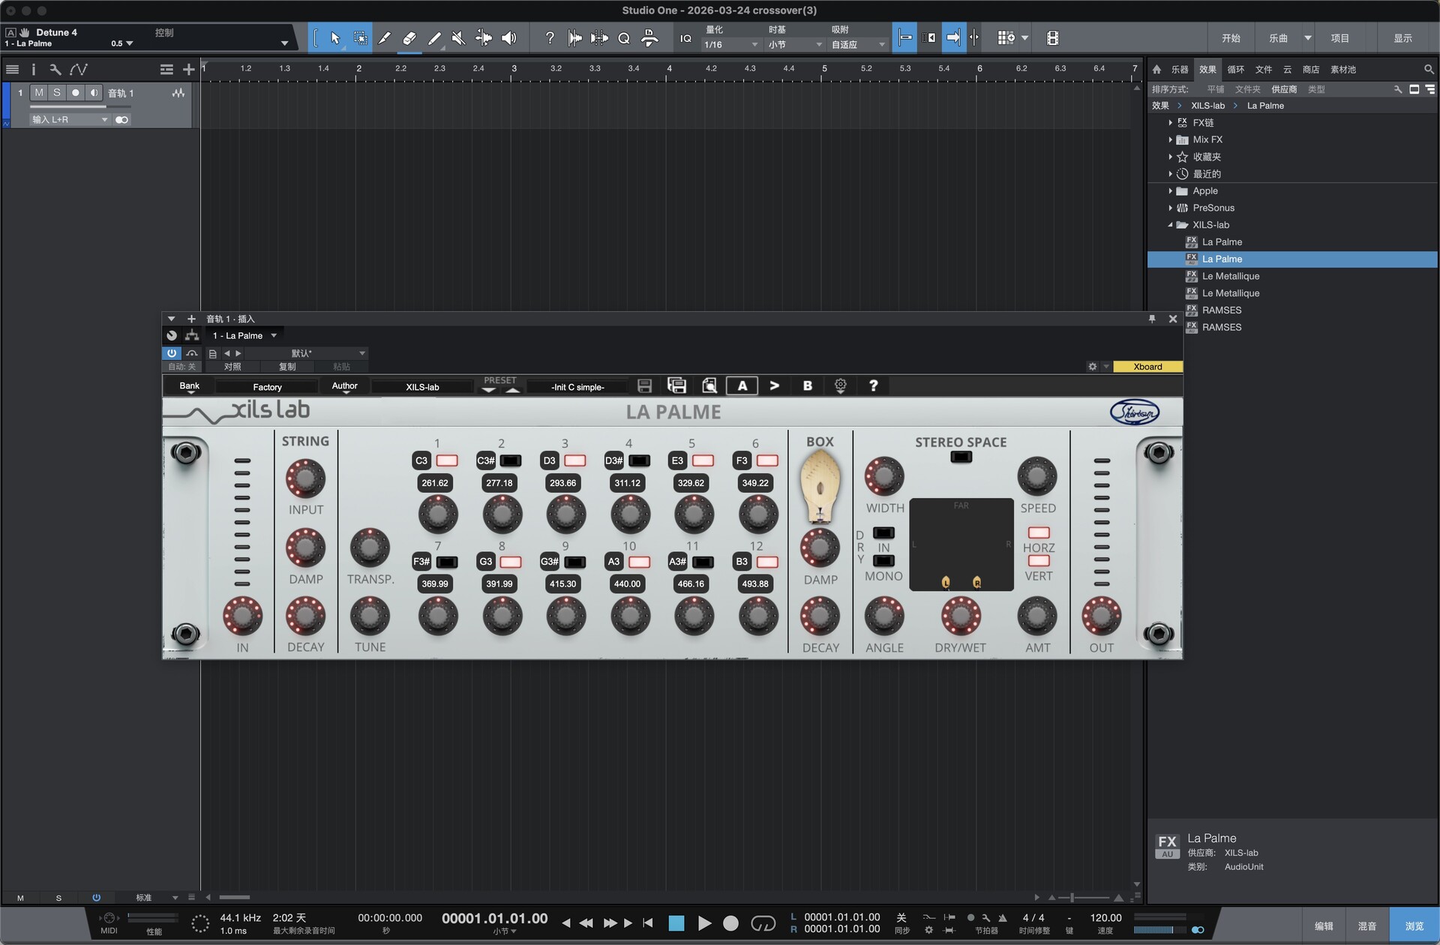
Task: Select the Listen speaker tool
Action: 508,38
